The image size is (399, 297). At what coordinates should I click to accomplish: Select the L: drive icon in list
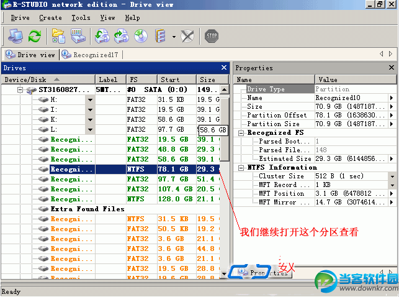(43, 130)
